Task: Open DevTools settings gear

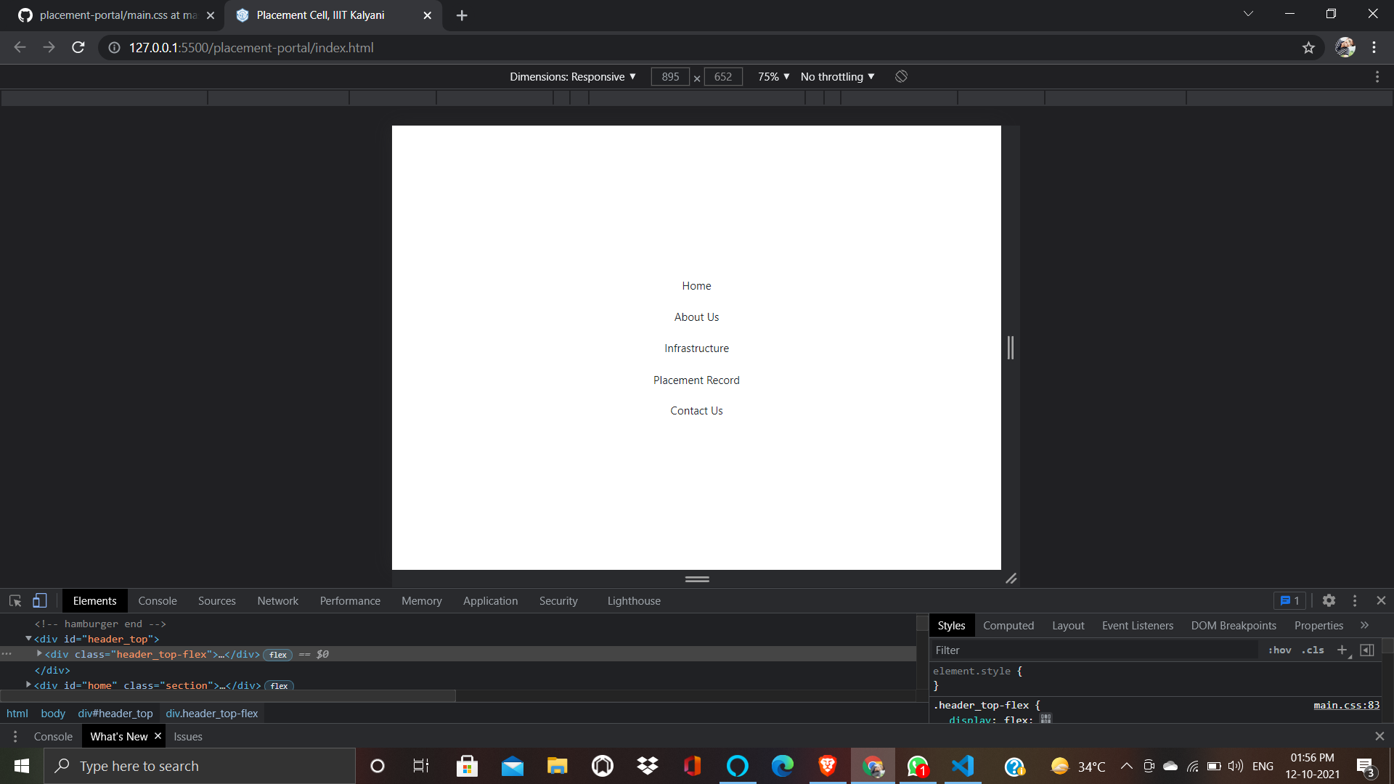Action: (1329, 600)
